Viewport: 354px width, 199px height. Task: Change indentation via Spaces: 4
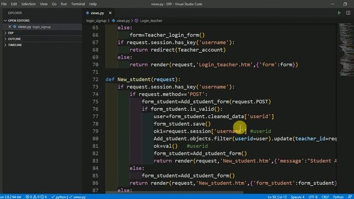[298, 197]
